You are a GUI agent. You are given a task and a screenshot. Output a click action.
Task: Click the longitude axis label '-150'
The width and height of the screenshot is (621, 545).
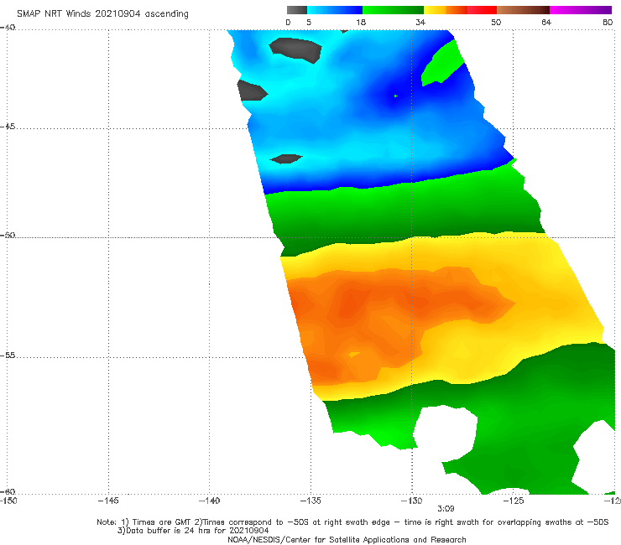(8, 501)
